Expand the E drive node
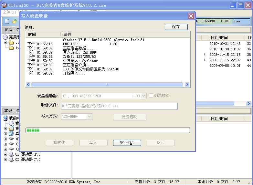Viewport: 253px width, 185px height. pos(5,149)
